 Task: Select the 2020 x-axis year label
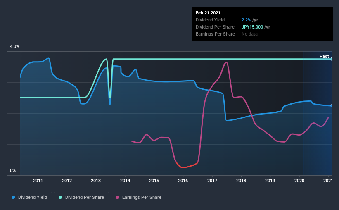pos(299,181)
